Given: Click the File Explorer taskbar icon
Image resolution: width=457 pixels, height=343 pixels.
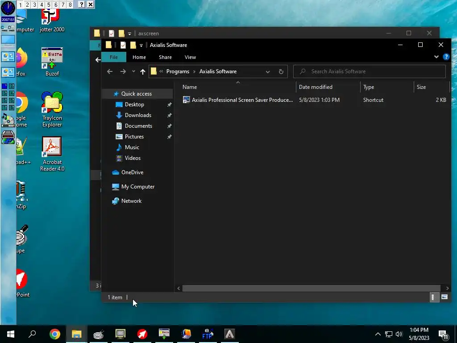Looking at the screenshot, I should coord(76,334).
